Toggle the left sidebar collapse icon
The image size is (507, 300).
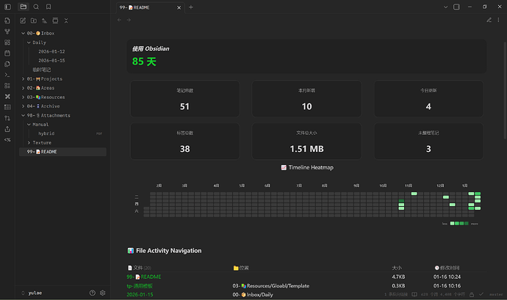[7, 7]
